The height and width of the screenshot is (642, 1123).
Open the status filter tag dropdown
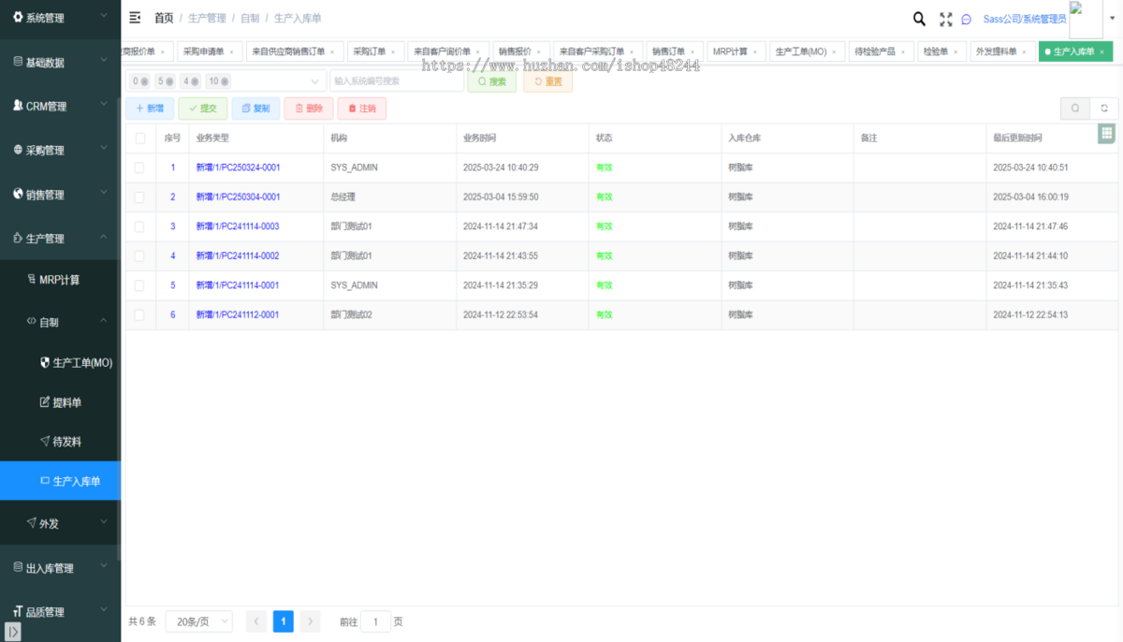coord(314,81)
